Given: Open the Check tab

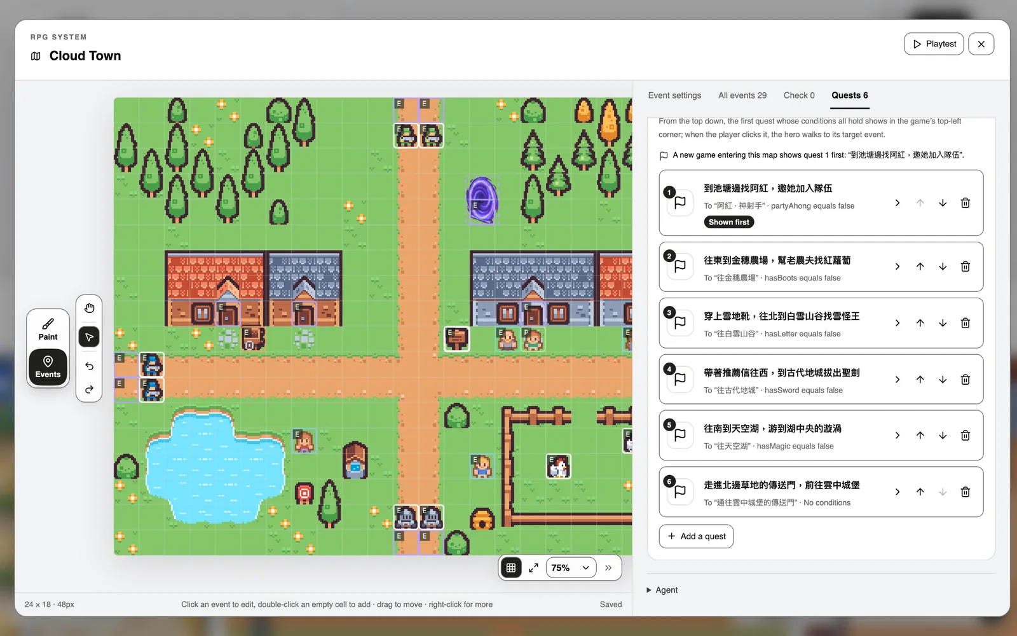Looking at the screenshot, I should (799, 95).
